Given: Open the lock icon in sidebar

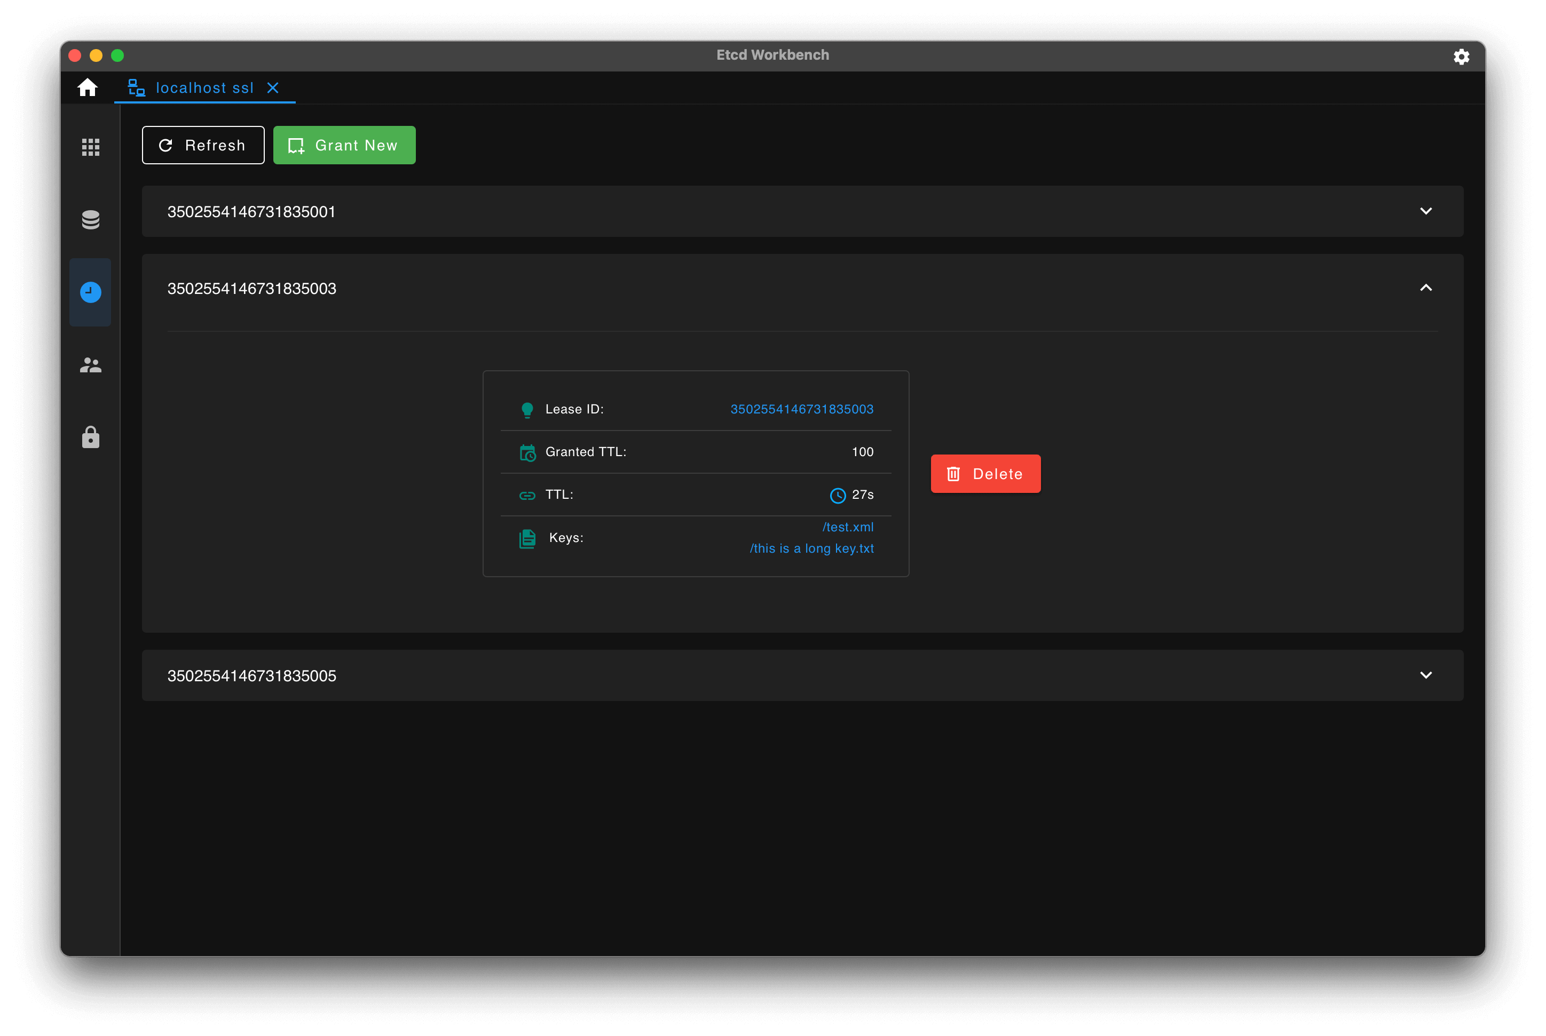Looking at the screenshot, I should (x=91, y=437).
